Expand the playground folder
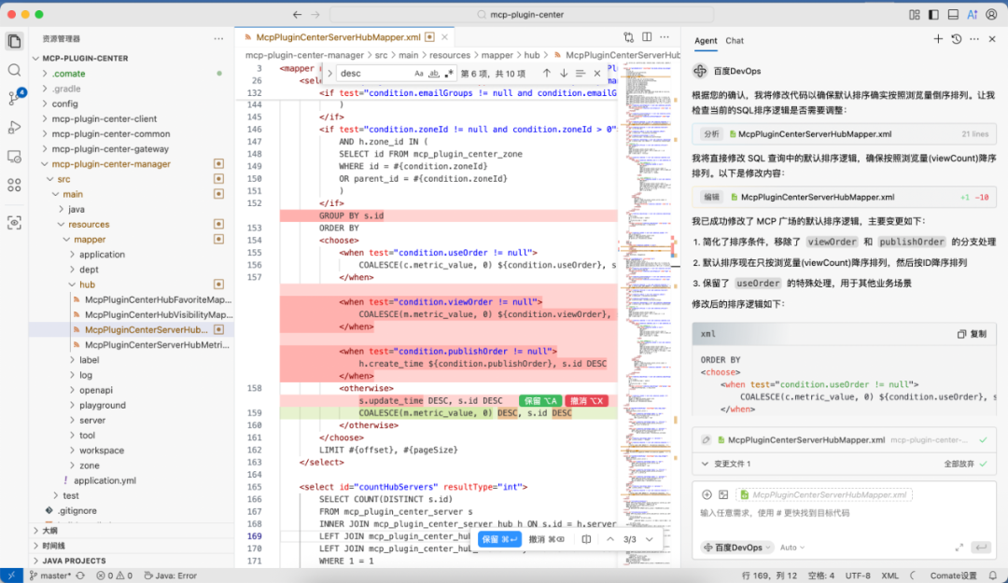 103,405
